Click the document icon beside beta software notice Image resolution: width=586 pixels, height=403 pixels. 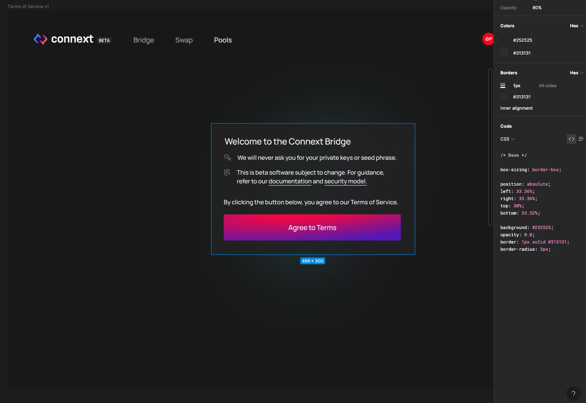(227, 172)
